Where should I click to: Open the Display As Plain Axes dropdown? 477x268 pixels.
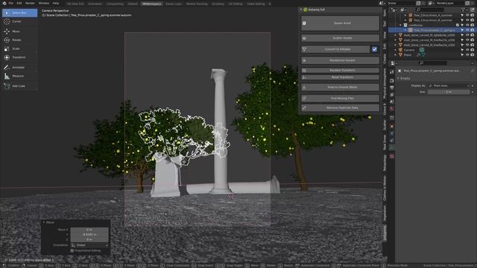(x=449, y=86)
